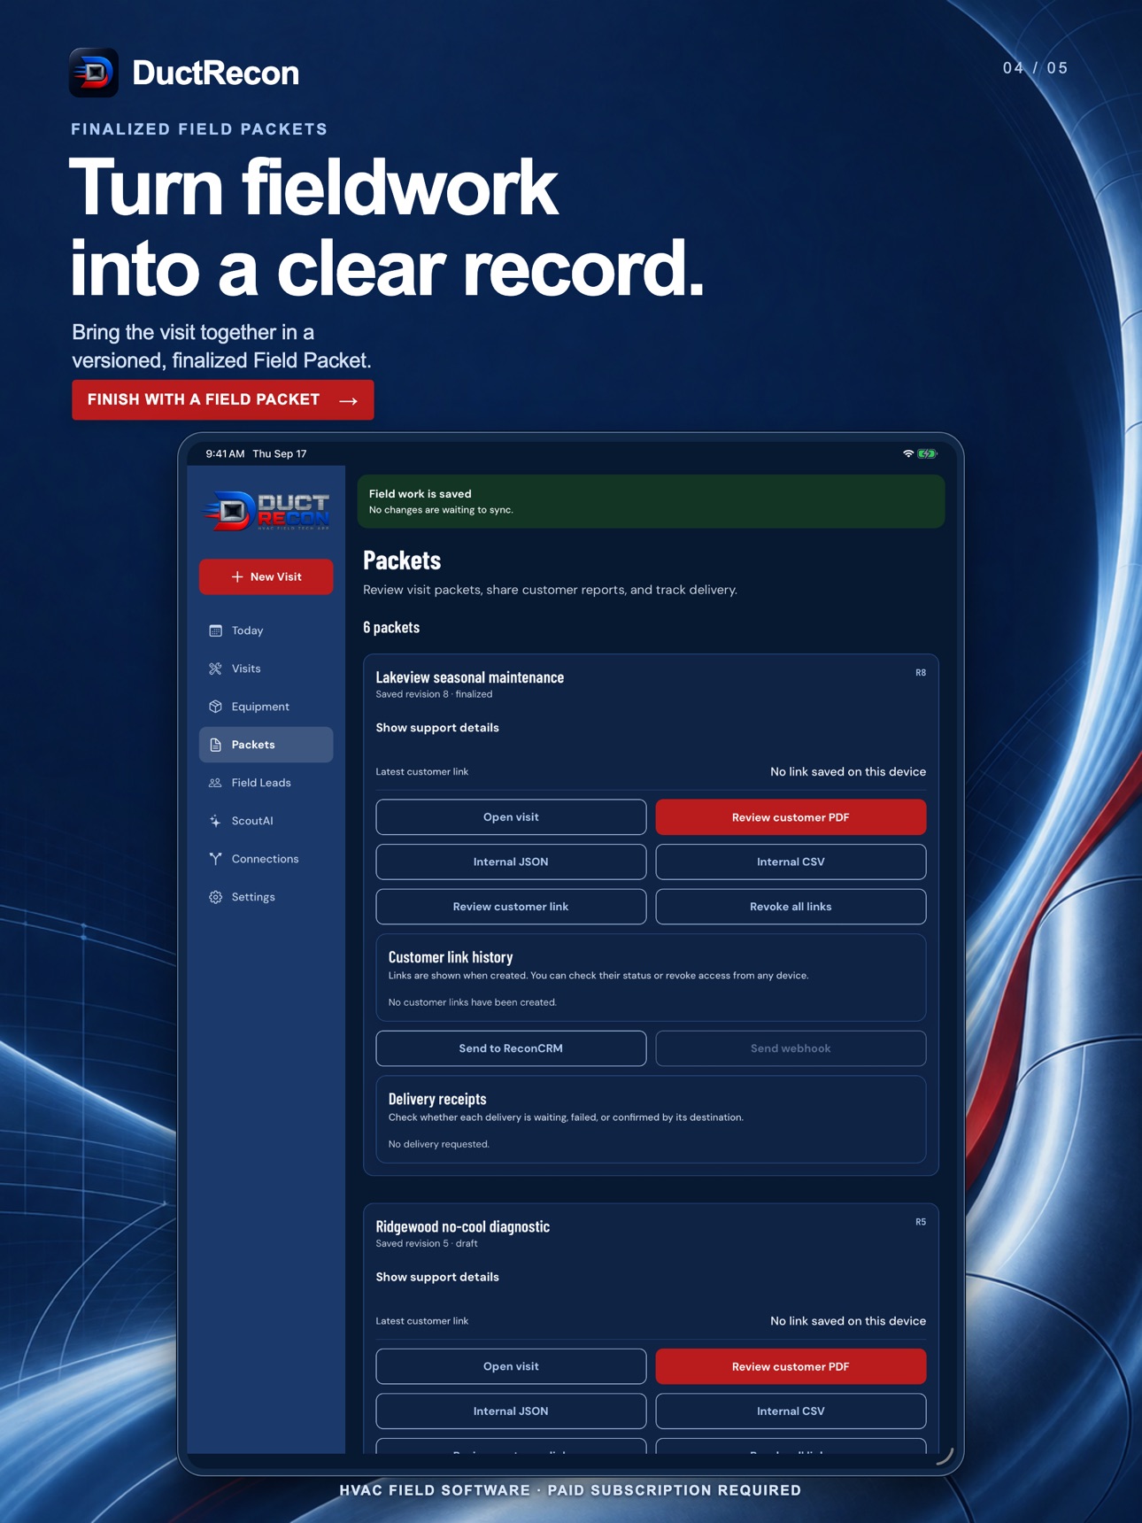Click the Send webhook button
This screenshot has width=1142, height=1523.
tap(791, 1048)
